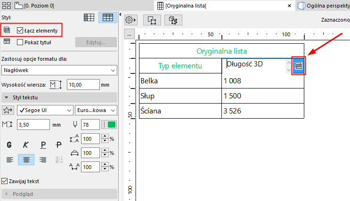Click the Oryginalna lista title cell
This screenshot has height=201, width=350.
[x=221, y=51]
